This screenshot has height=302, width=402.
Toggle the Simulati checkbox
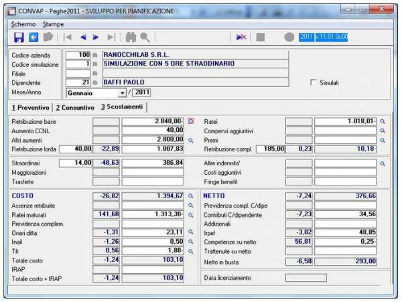pos(313,82)
